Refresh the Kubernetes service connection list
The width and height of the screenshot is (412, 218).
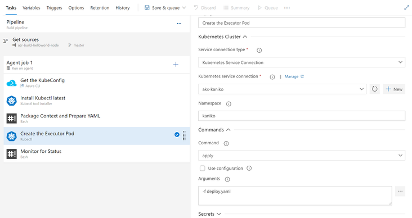[x=374, y=89]
